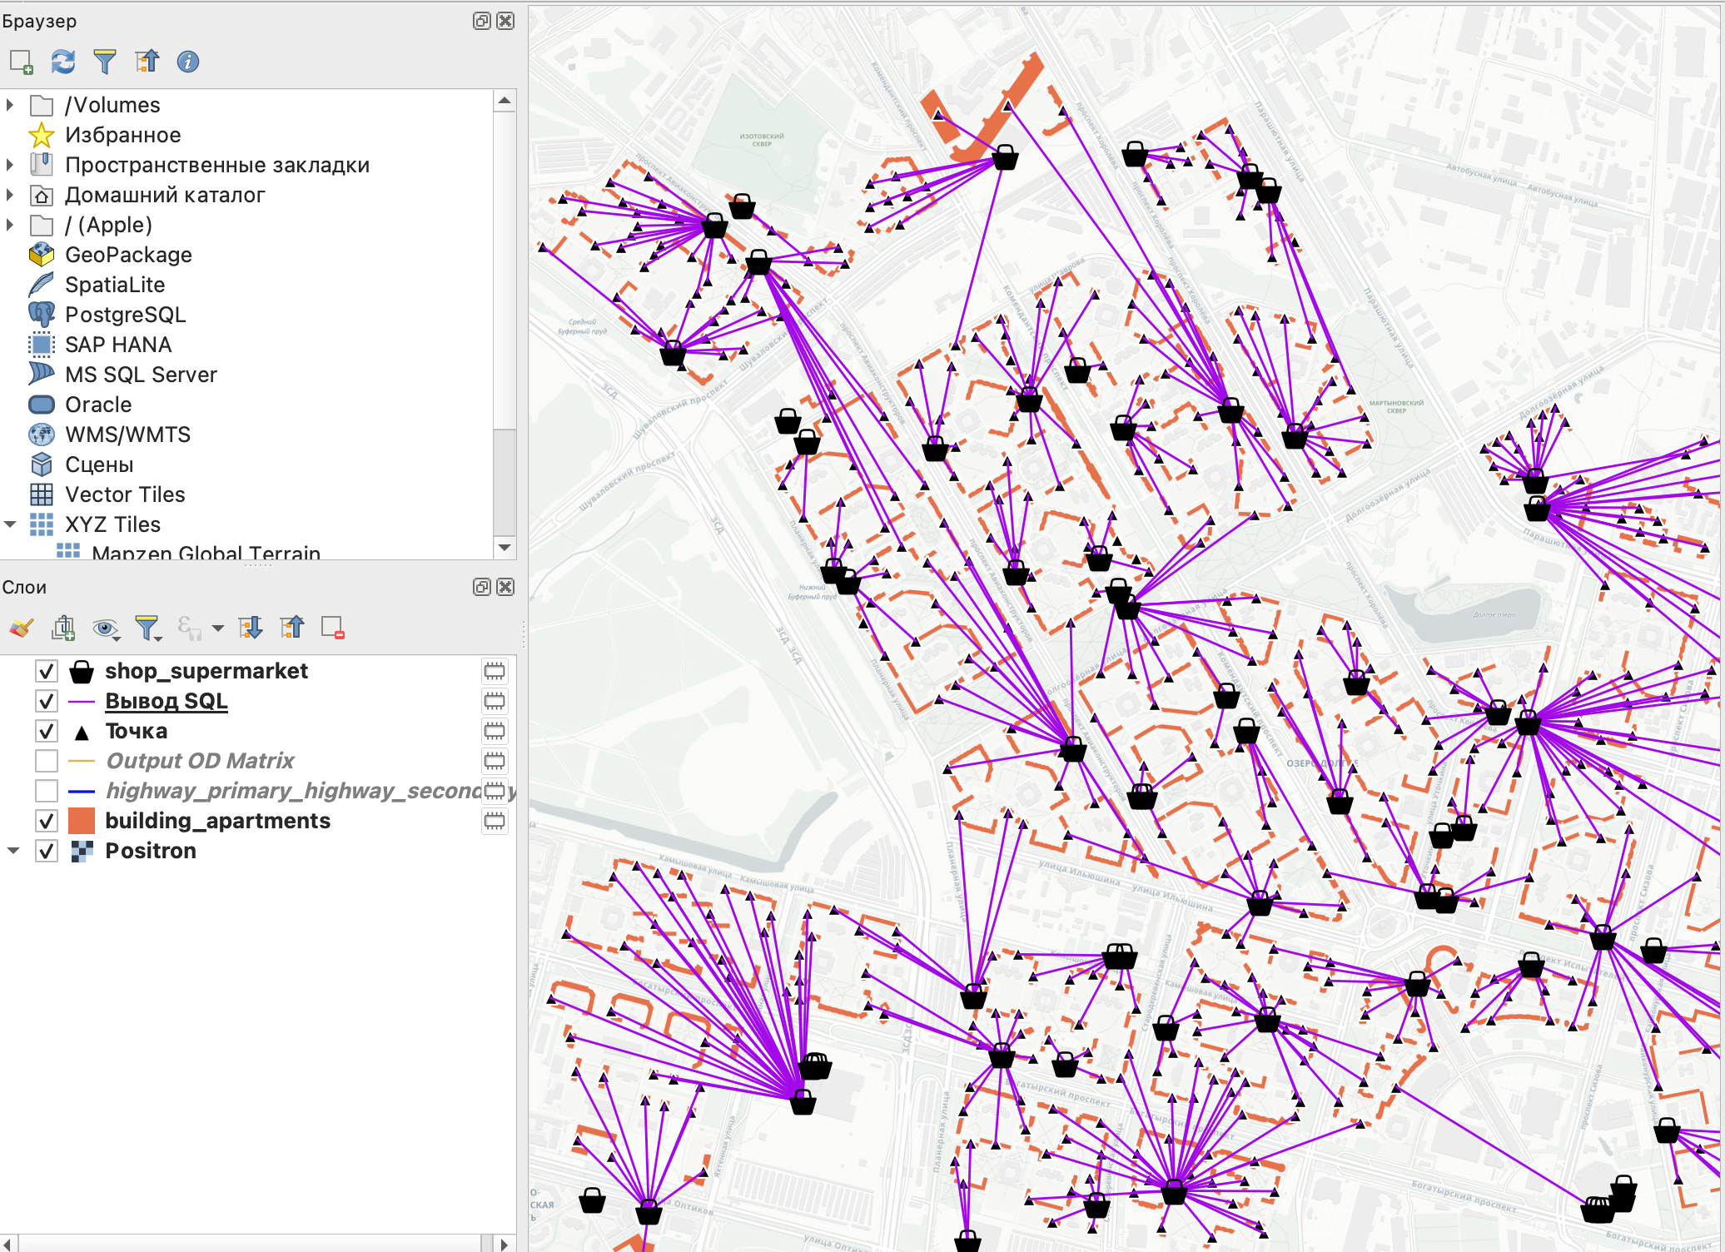
Task: Open the map themes eye menu
Action: coord(106,628)
